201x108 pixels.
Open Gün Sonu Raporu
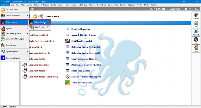13,58
